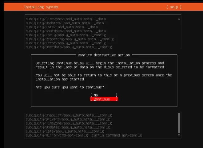Click 'Are you sure you want to continue?' text
This screenshot has width=203, height=148.
(70, 87)
